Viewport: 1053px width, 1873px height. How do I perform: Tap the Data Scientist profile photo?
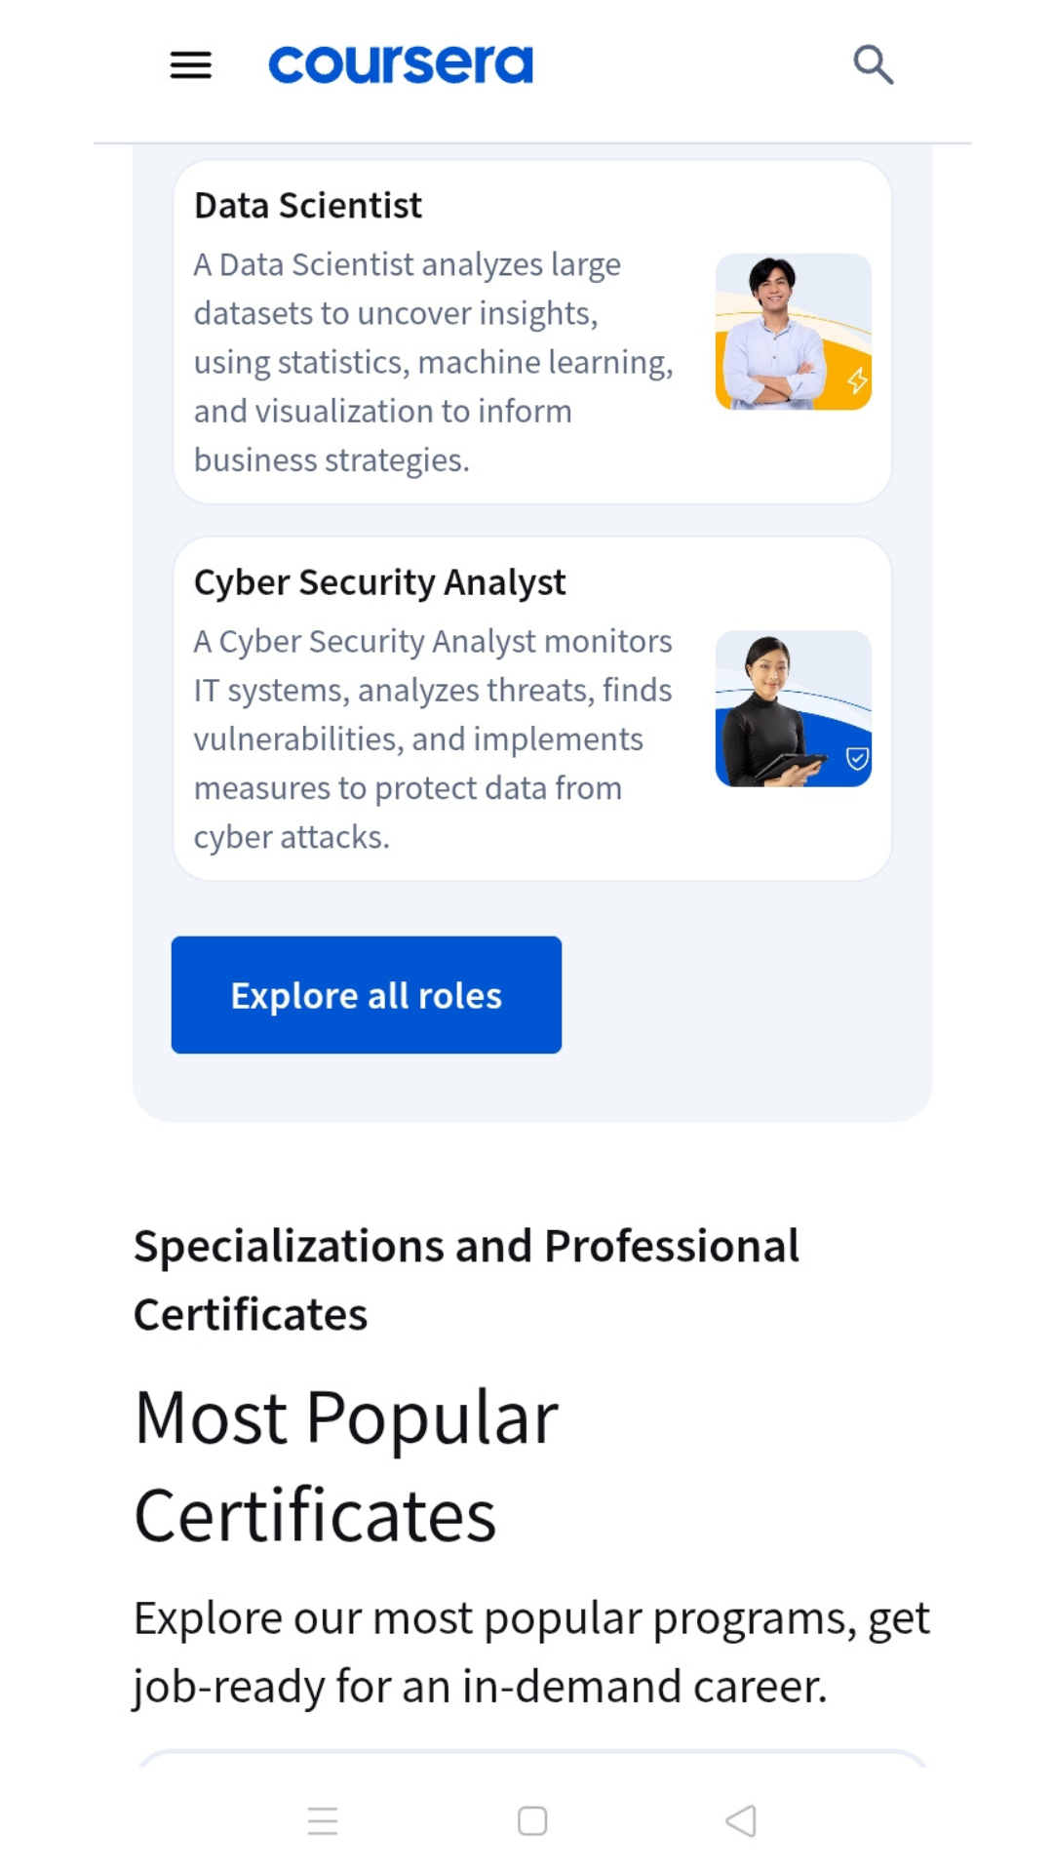pyautogui.click(x=792, y=332)
